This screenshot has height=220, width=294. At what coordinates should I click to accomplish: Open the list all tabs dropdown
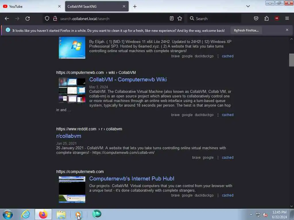[x=248, y=6]
